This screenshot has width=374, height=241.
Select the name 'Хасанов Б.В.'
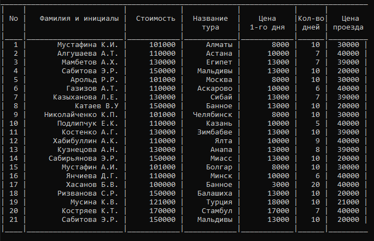coord(92,185)
